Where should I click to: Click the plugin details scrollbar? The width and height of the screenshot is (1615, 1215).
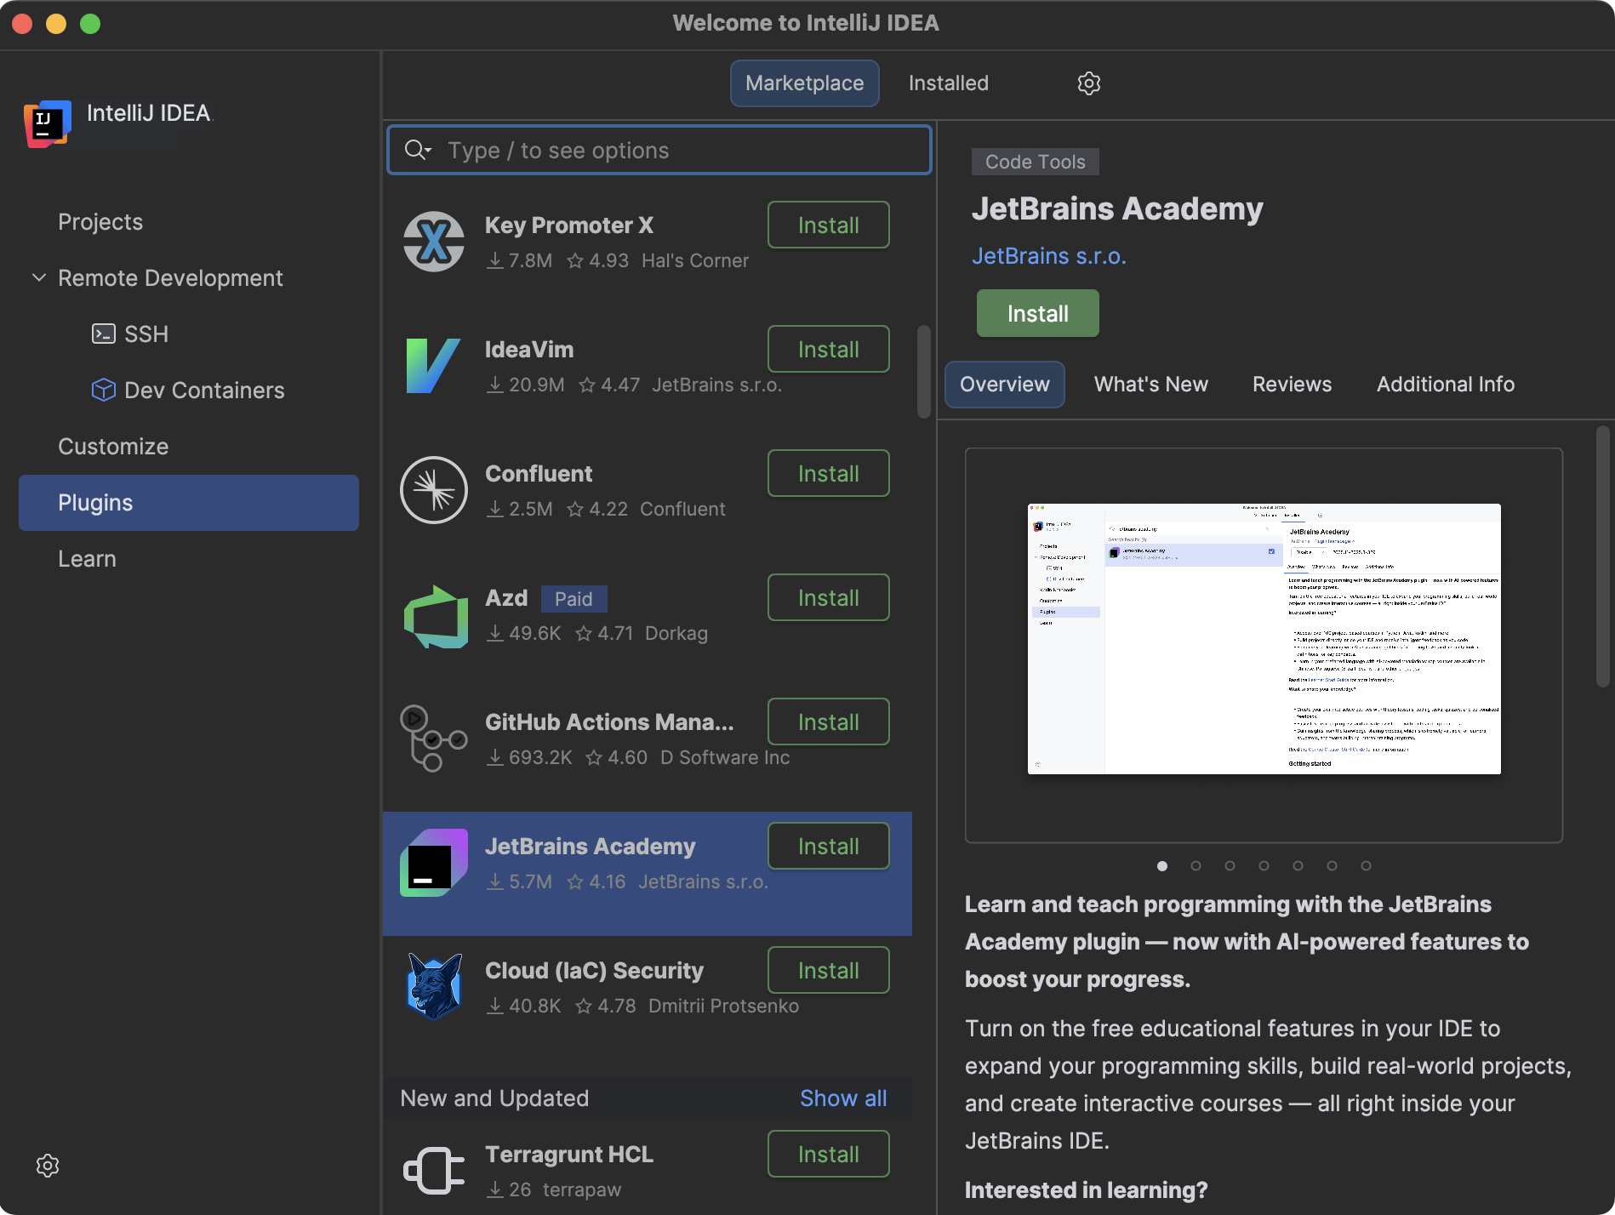coord(1603,556)
